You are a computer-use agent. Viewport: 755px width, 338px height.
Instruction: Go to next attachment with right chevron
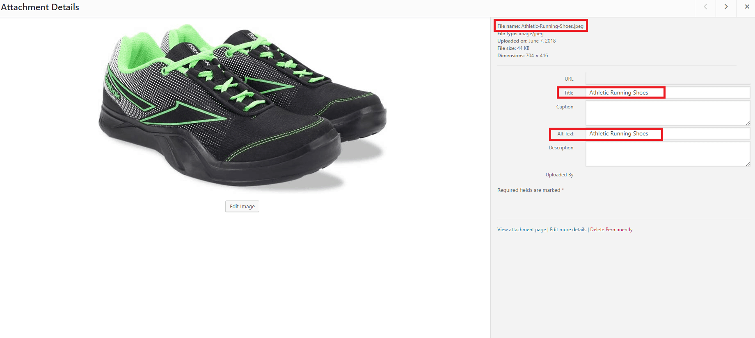click(x=726, y=7)
